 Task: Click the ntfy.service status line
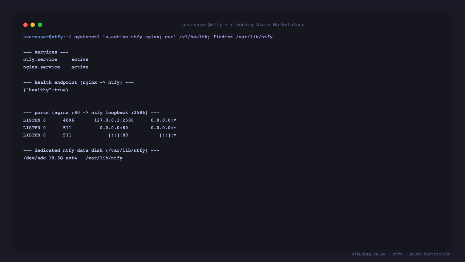click(56, 59)
